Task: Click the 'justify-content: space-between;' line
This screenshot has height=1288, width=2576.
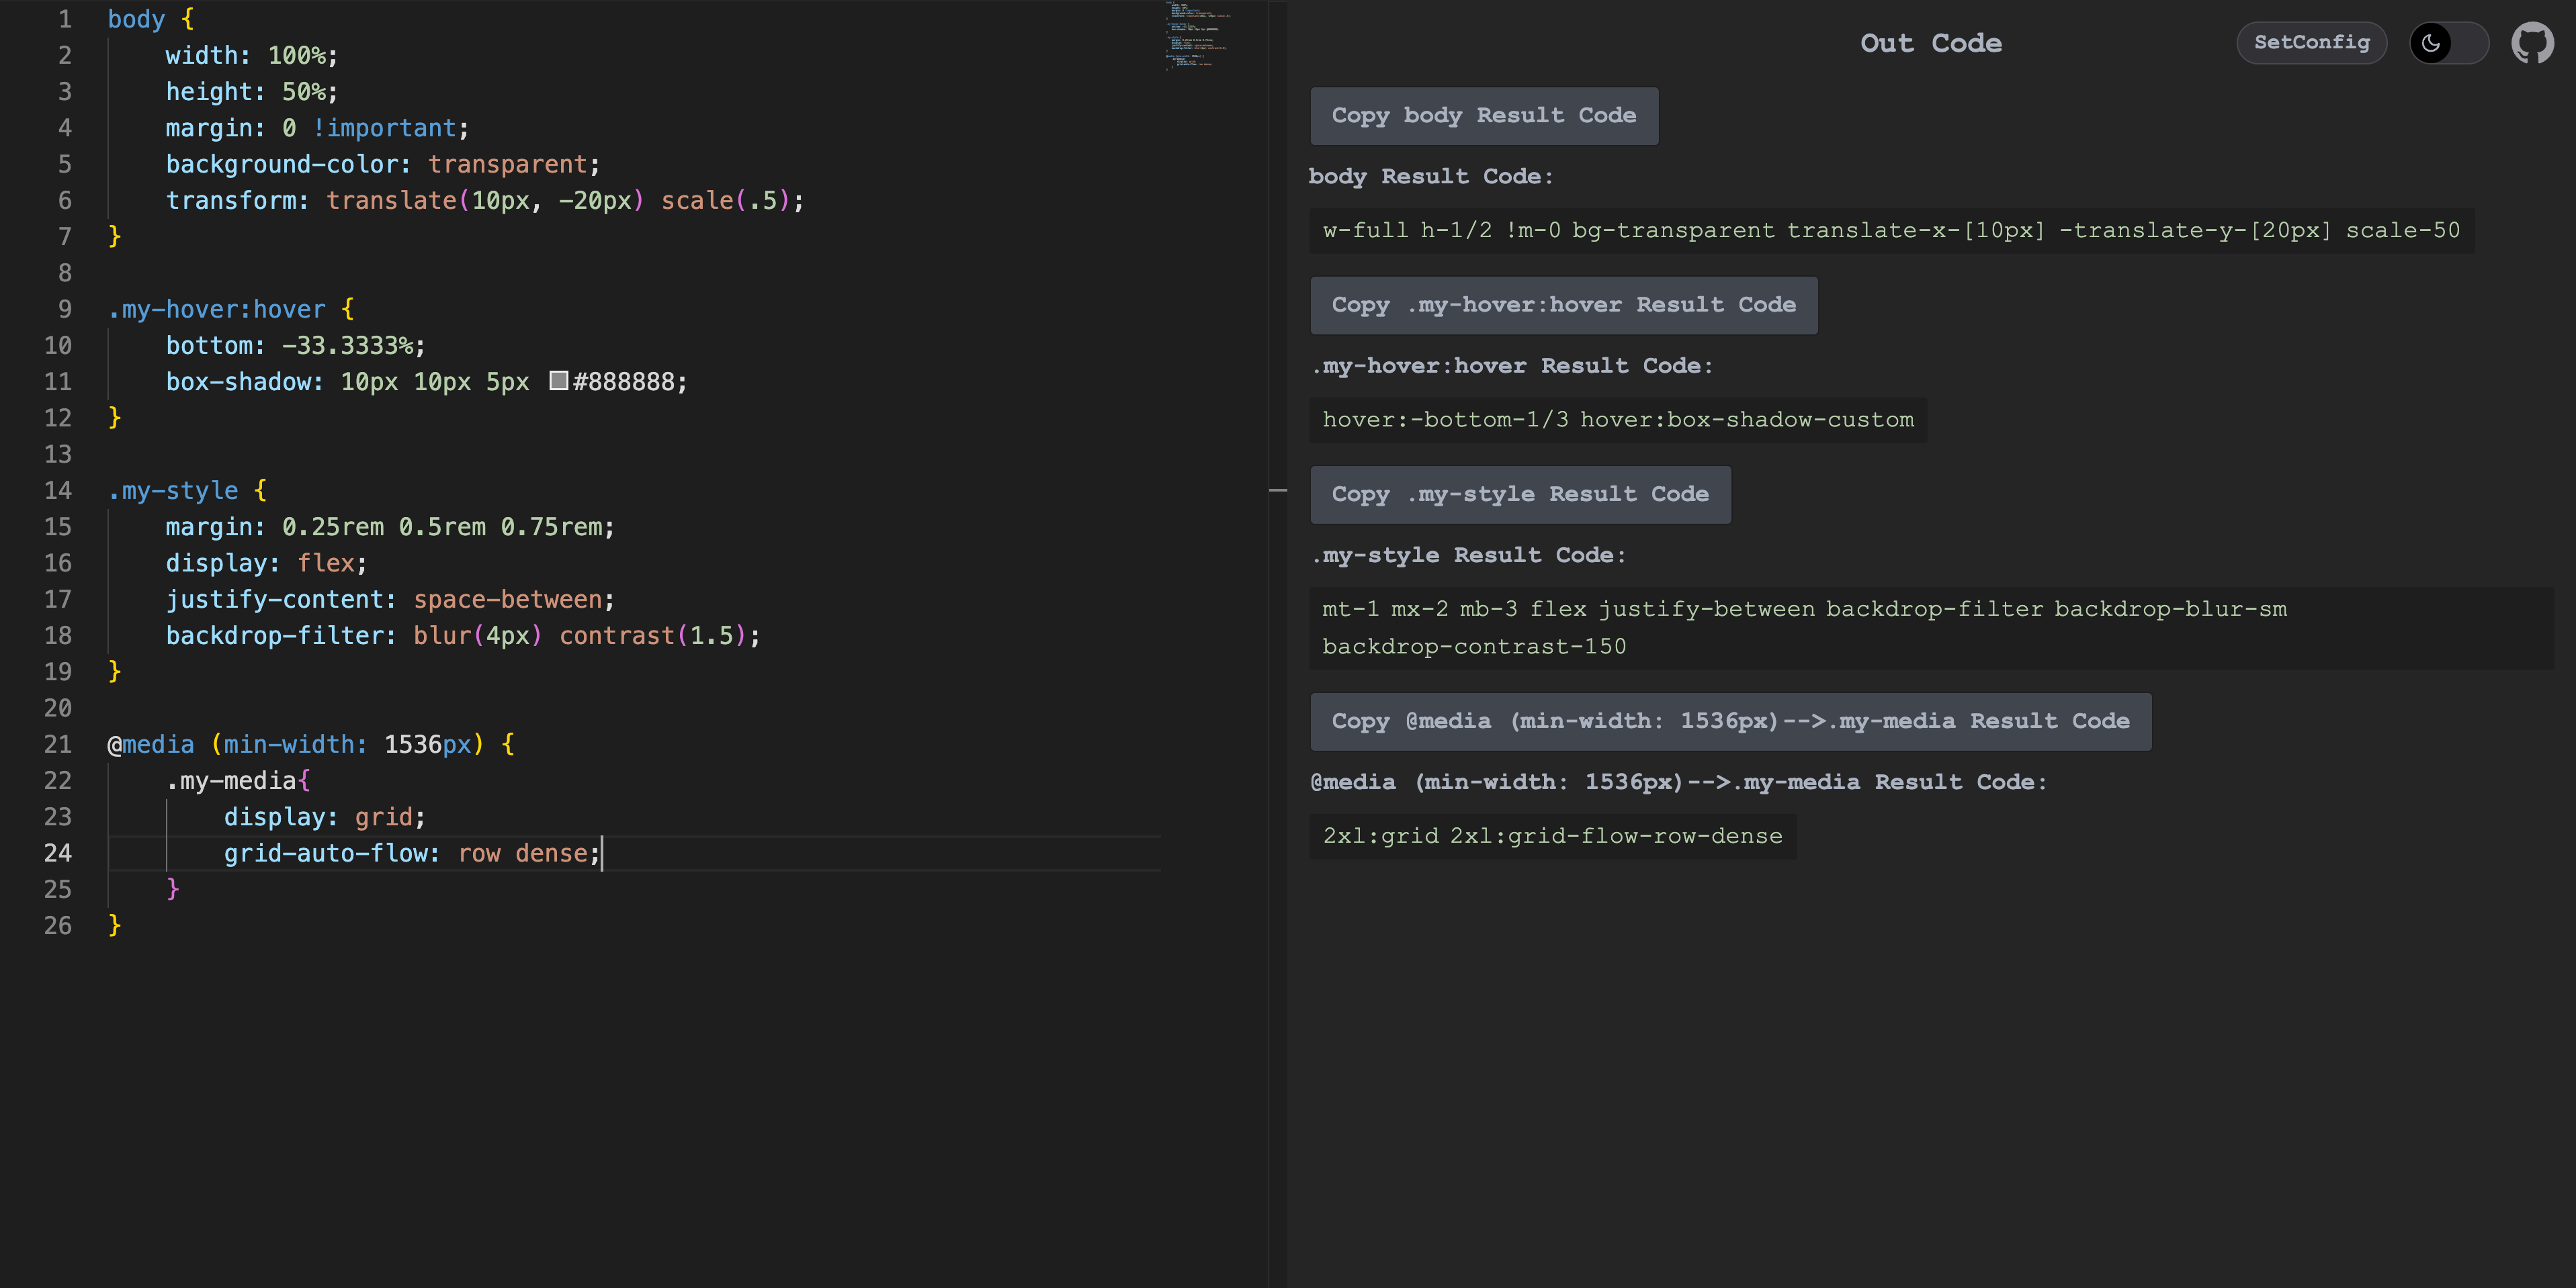Action: [390, 600]
